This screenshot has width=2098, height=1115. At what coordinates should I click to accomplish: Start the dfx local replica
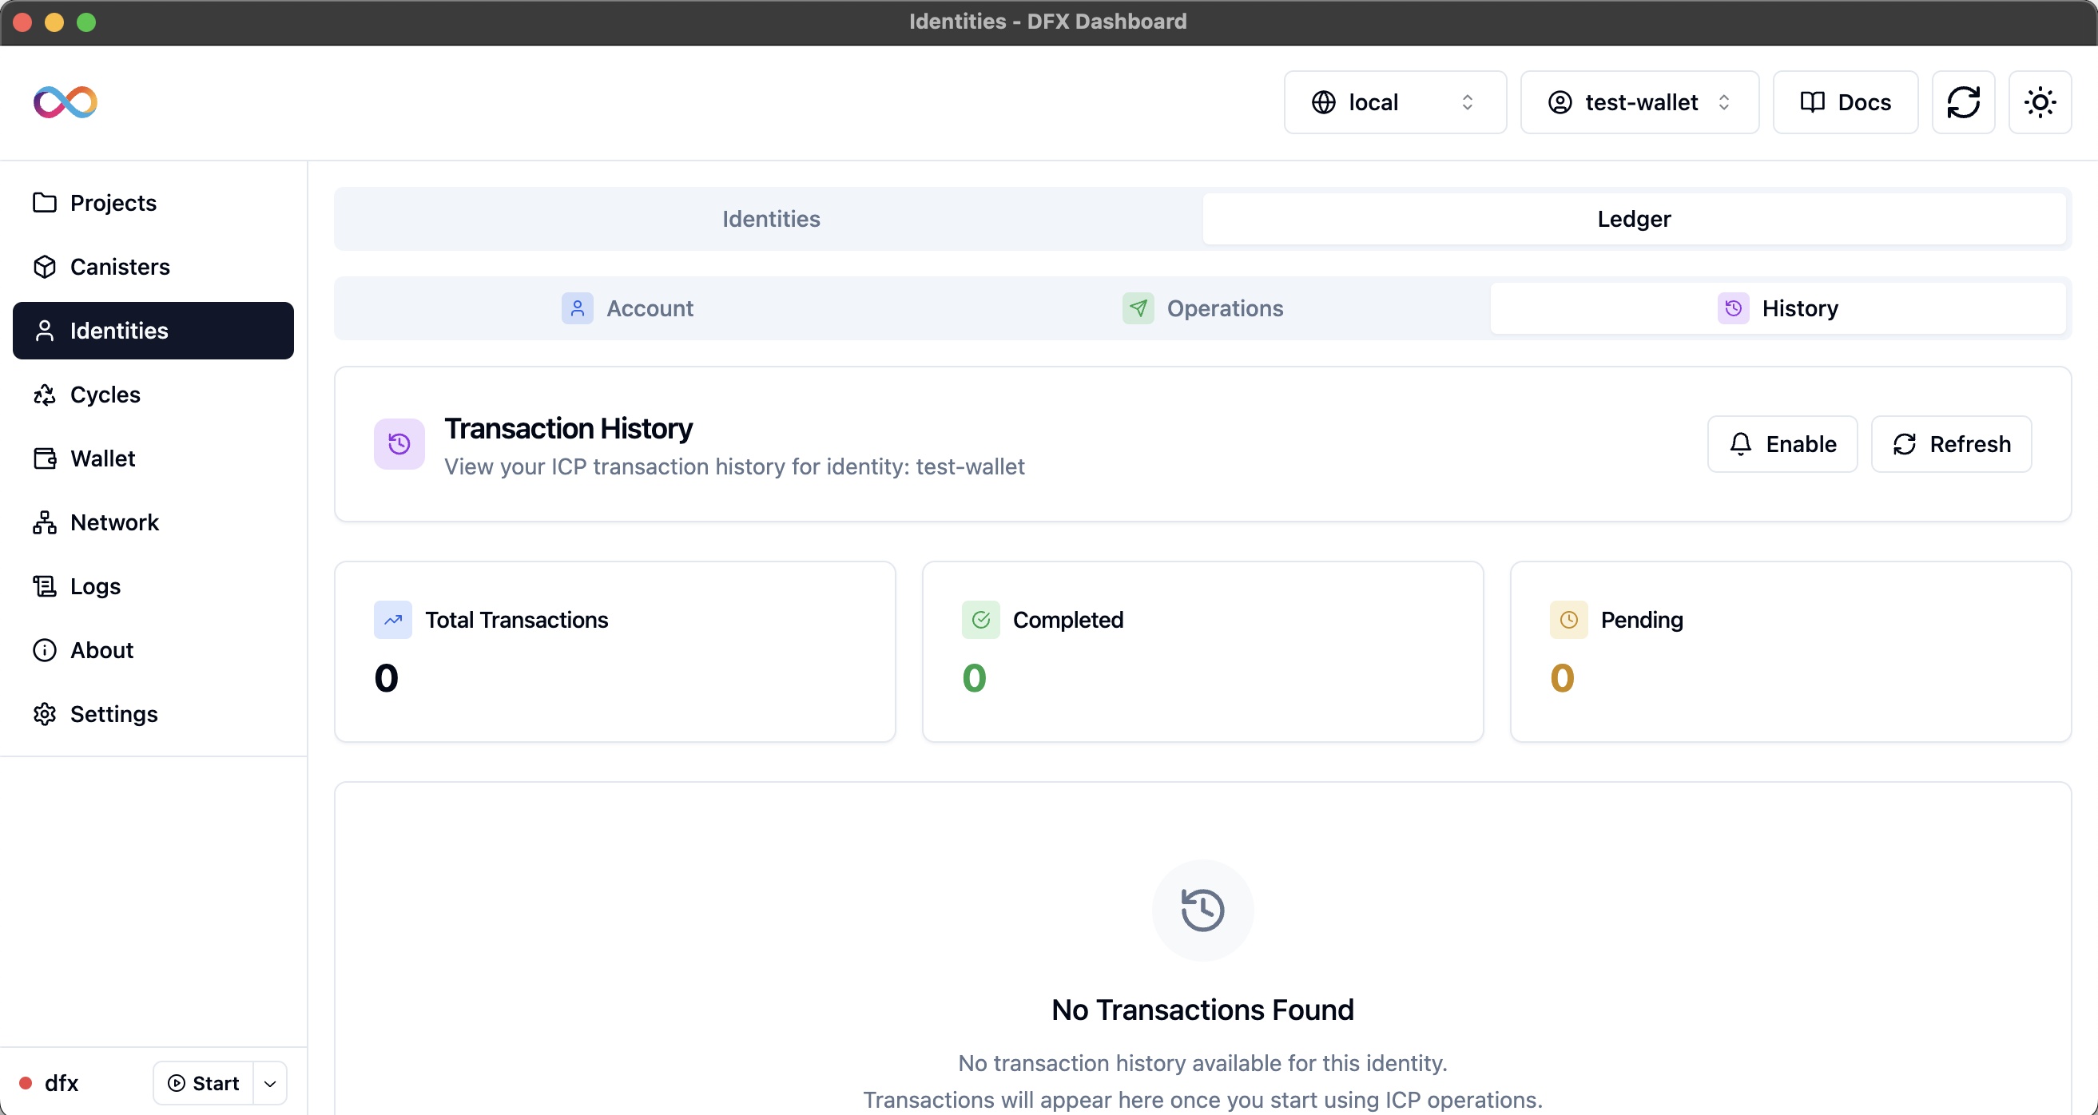(x=204, y=1083)
